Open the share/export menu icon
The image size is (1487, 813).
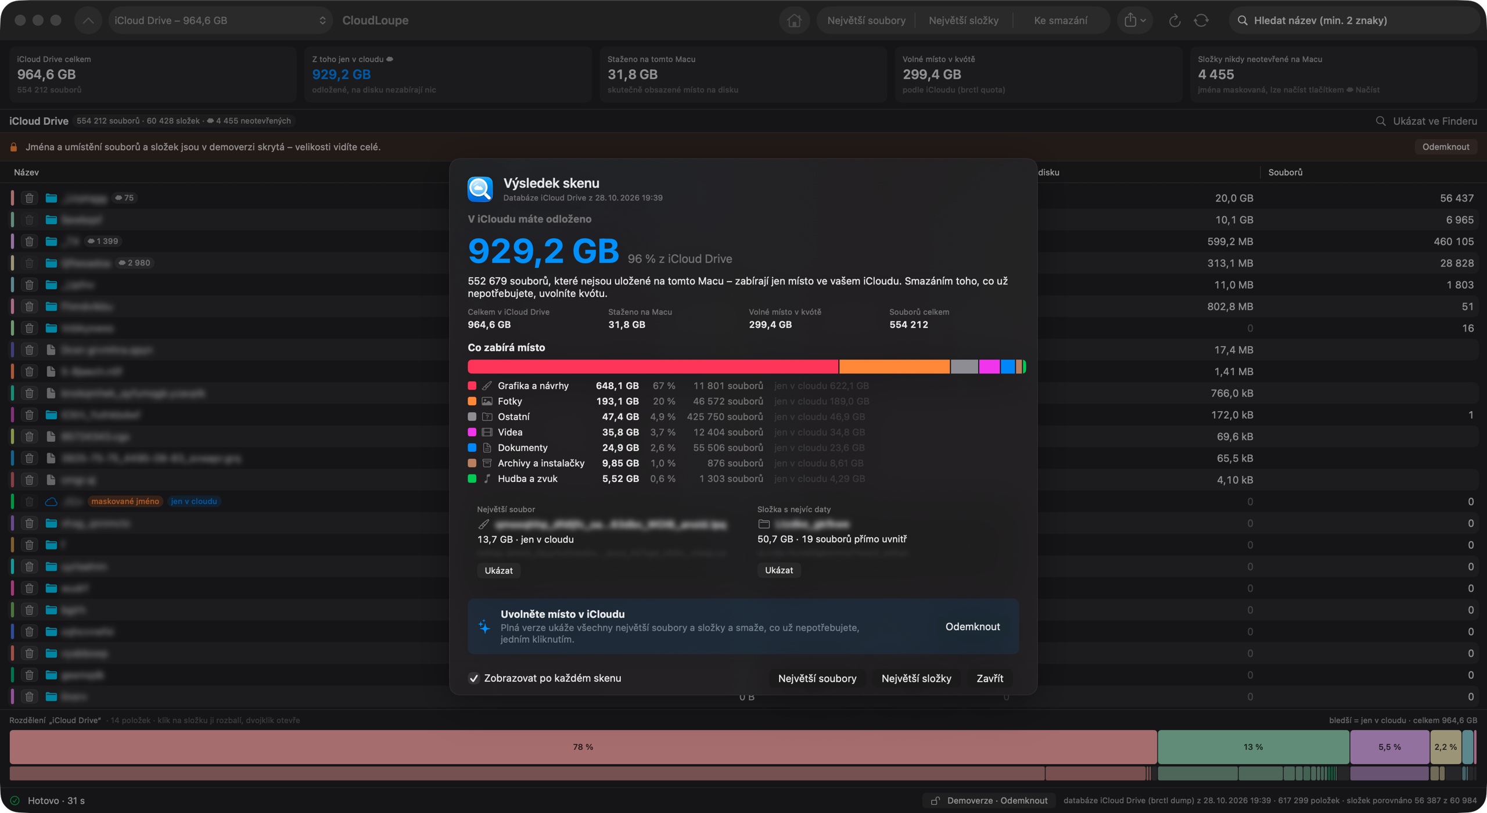(x=1135, y=20)
